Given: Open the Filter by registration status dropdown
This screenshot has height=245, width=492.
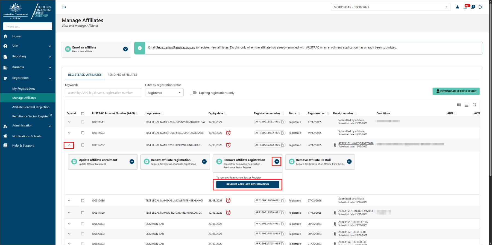Looking at the screenshot, I should [x=164, y=93].
